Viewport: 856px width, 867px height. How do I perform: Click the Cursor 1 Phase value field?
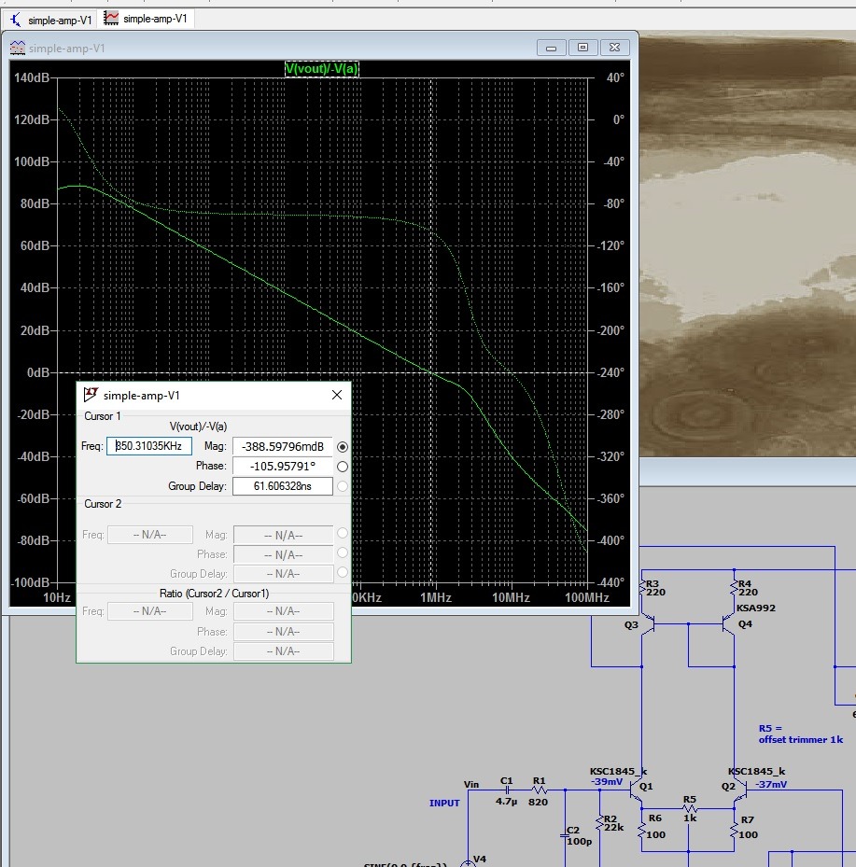click(x=283, y=466)
